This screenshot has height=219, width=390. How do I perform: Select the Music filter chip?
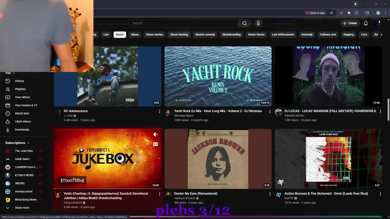pyautogui.click(x=120, y=35)
